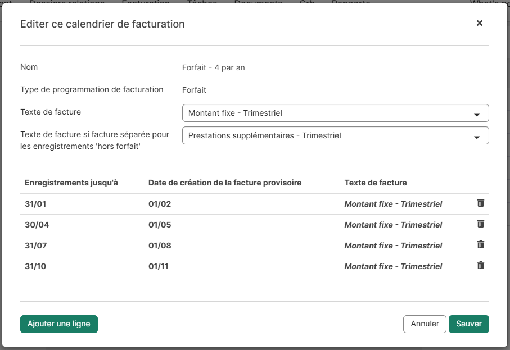Click trash icon for the 30/04 row
The height and width of the screenshot is (350, 510).
[x=480, y=224]
